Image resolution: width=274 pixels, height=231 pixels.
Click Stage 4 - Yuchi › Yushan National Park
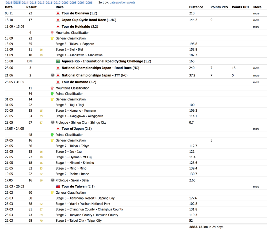[x=83, y=204]
